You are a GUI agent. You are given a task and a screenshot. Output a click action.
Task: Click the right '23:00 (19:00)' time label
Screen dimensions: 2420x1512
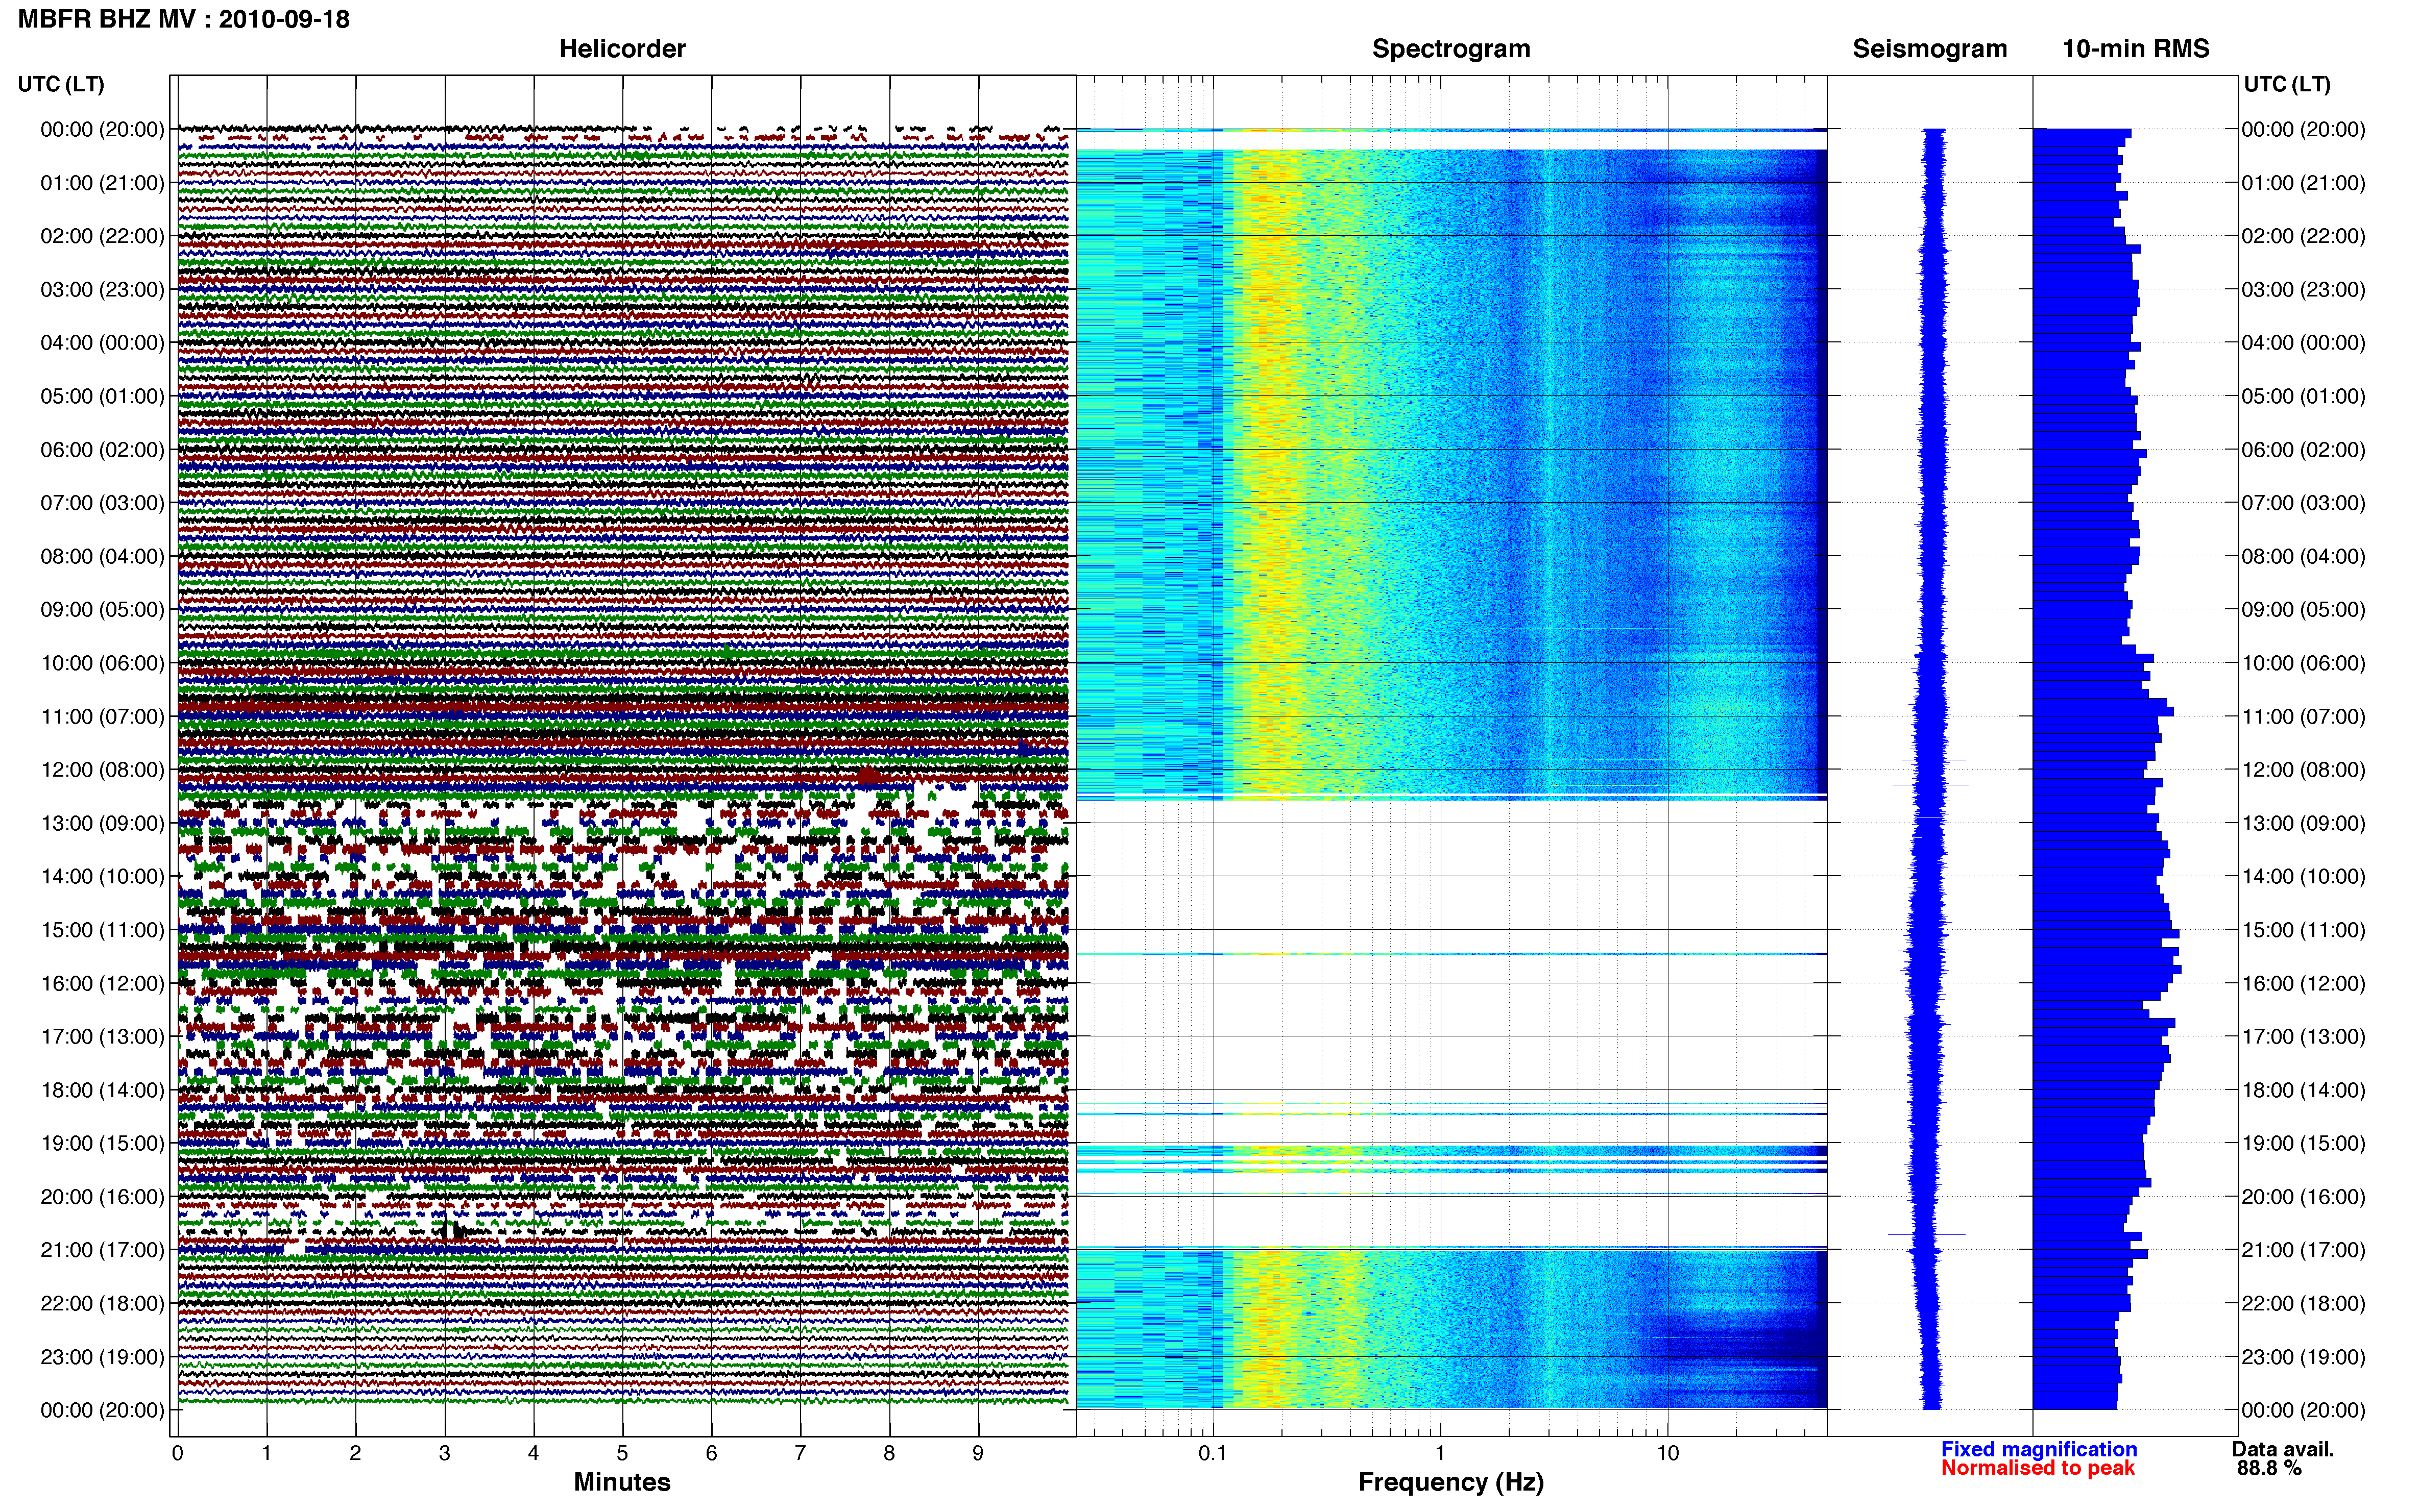pos(2303,1357)
